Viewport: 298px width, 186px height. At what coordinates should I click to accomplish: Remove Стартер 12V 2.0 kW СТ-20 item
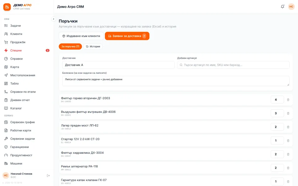[x=288, y=141]
